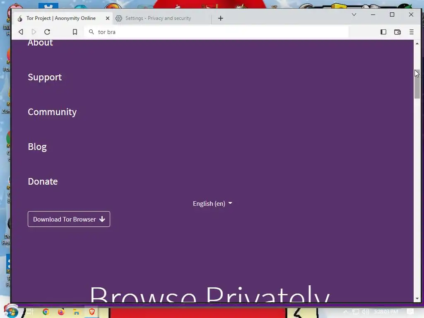Click the forward navigation arrow
Screen dimensions: 424x318
click(x=34, y=32)
